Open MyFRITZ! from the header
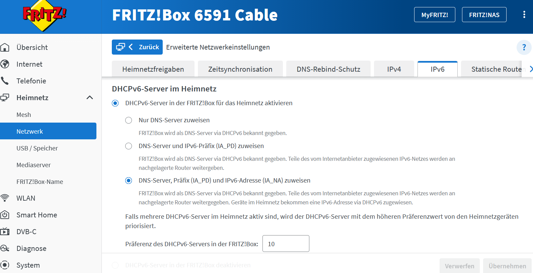The width and height of the screenshot is (533, 273). (x=434, y=15)
